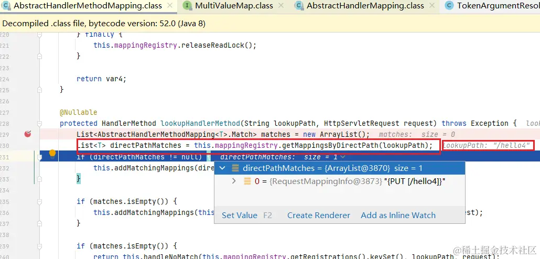Click getMappingsByDirectPath in line 230
540x259 pixels.
click(330, 146)
